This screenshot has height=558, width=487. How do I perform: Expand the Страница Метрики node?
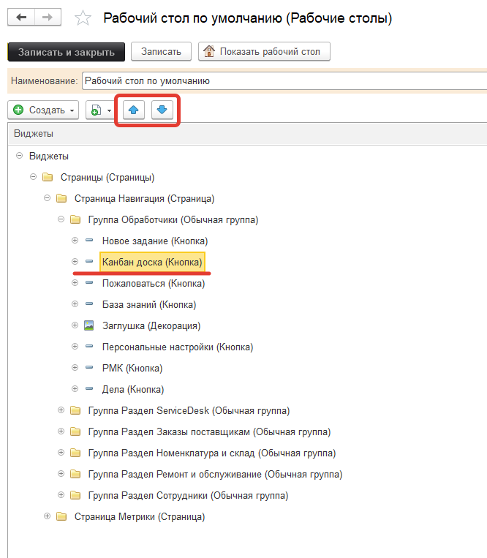click(x=48, y=517)
